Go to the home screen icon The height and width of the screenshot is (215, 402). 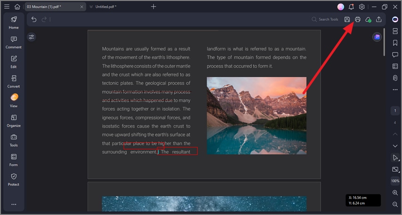tap(17, 7)
